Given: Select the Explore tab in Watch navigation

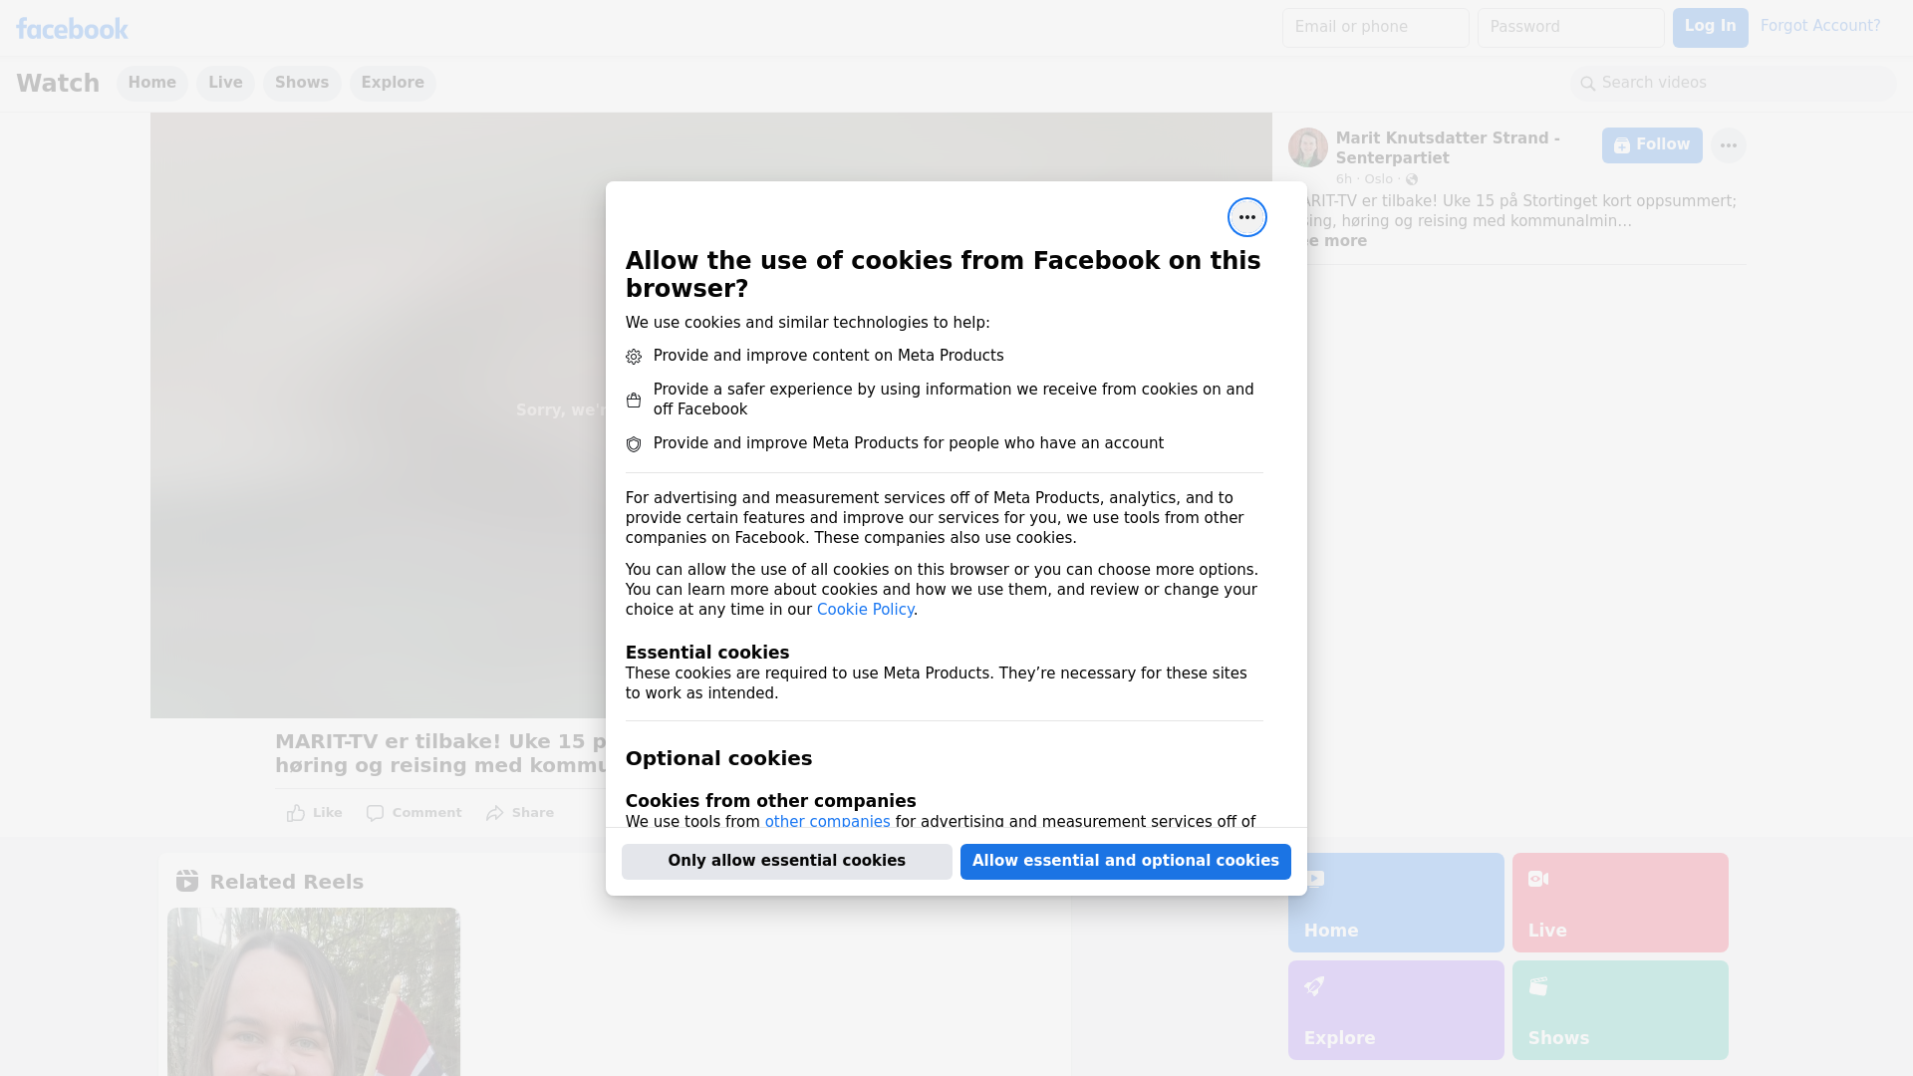Looking at the screenshot, I should (x=393, y=84).
